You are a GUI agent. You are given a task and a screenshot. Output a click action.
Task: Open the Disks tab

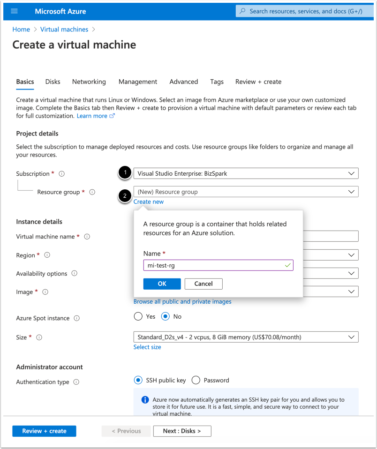[x=53, y=82]
